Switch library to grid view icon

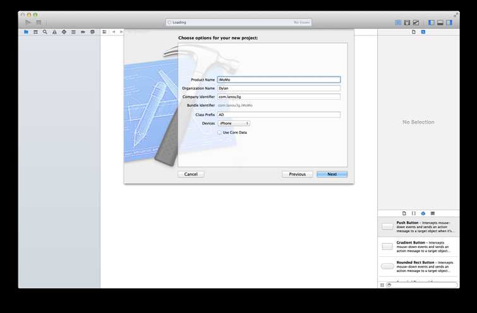click(x=382, y=285)
